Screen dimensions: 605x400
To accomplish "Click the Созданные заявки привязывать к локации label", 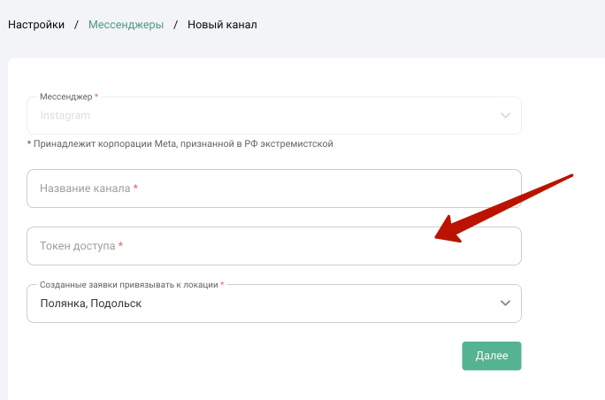I will tap(129, 285).
